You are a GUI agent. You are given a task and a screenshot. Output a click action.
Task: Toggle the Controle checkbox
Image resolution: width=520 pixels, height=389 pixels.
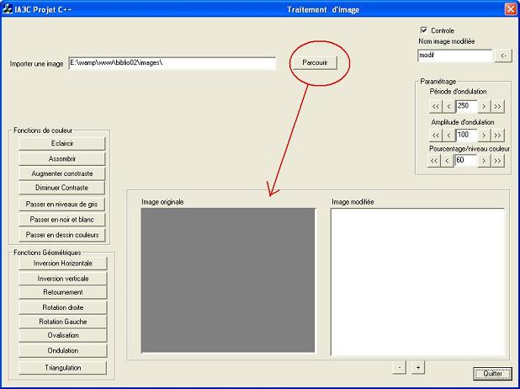point(423,30)
